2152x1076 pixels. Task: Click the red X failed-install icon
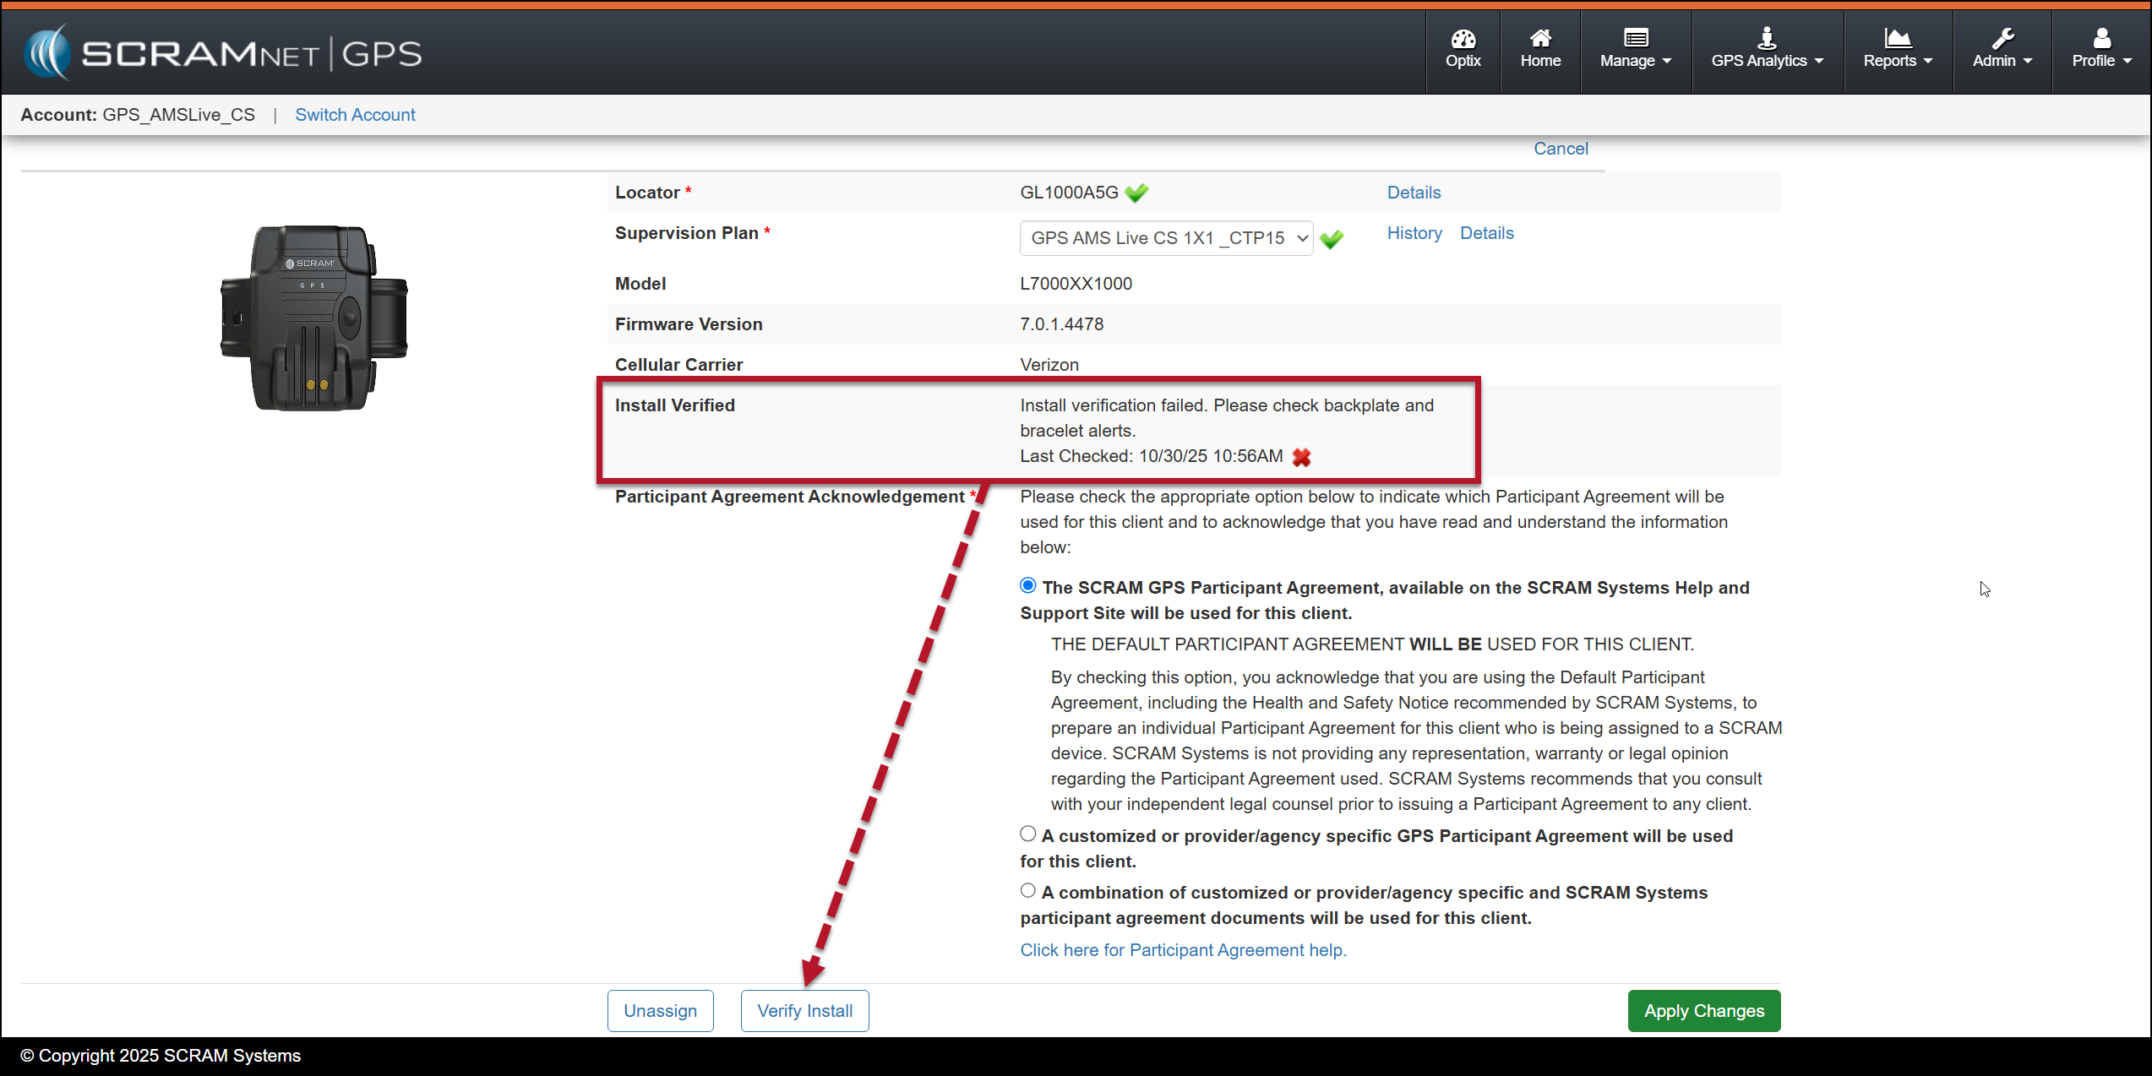[1301, 458]
